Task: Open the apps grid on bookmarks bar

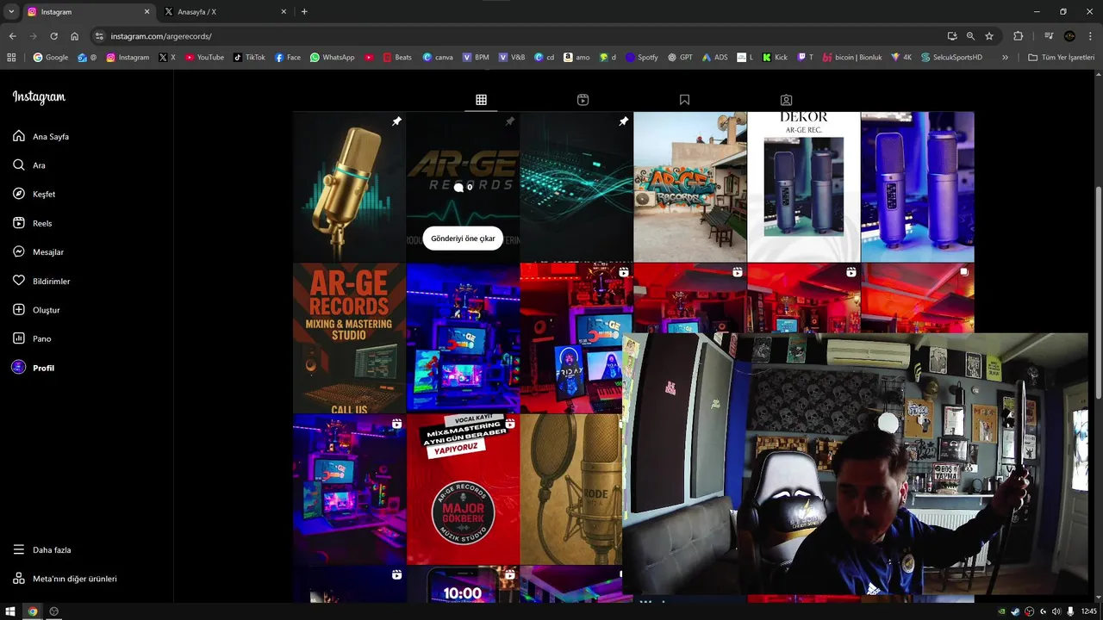Action: pyautogui.click(x=11, y=58)
